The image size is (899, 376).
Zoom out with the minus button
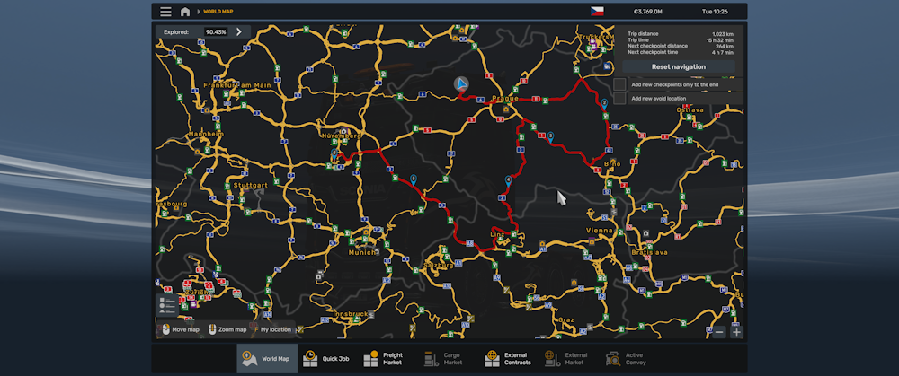click(x=718, y=331)
